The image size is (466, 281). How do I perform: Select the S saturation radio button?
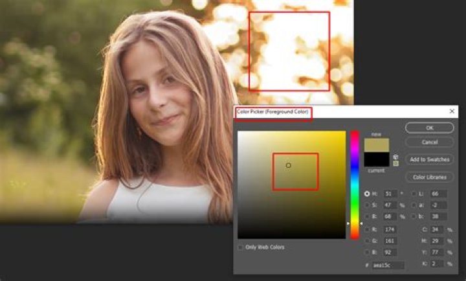(x=368, y=205)
